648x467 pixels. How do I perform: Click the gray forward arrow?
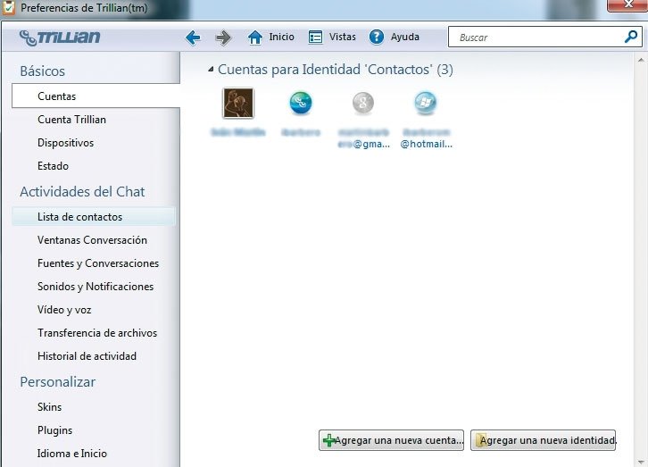[x=223, y=38]
